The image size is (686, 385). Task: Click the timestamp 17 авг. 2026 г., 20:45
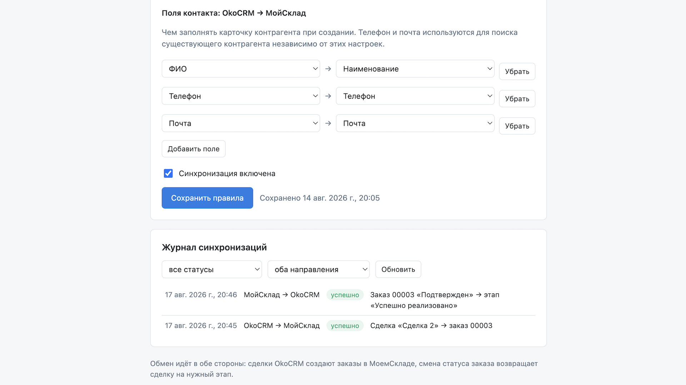pyautogui.click(x=201, y=325)
